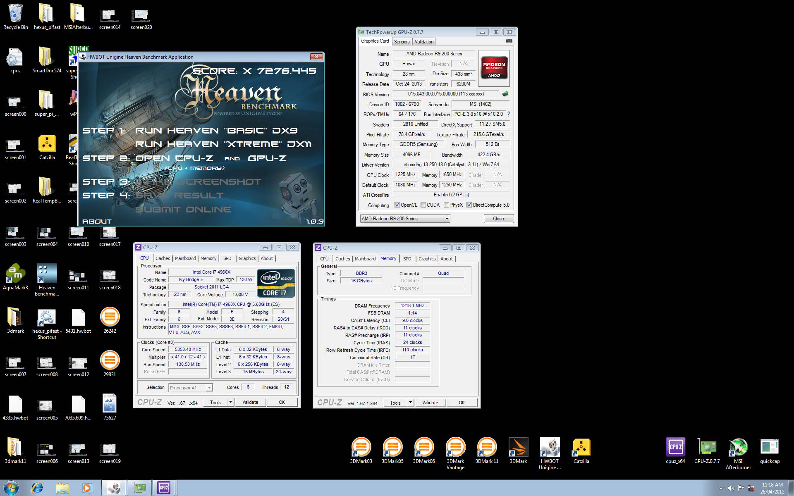The width and height of the screenshot is (794, 496).
Task: Open the hexus_pifast folder icon
Action: [x=47, y=17]
